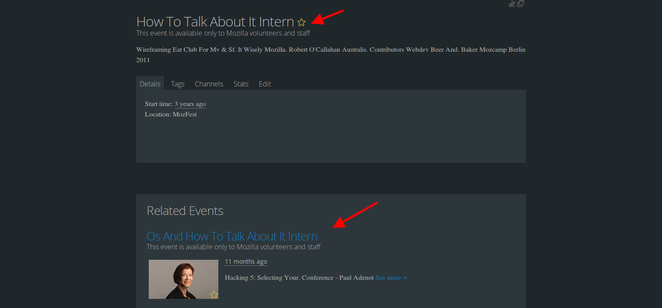This screenshot has width=662, height=308.
Task: Click the 'Location: MozFest' text
Action: (171, 114)
